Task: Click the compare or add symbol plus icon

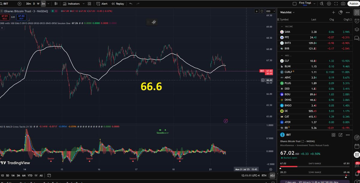Action: click(19, 4)
